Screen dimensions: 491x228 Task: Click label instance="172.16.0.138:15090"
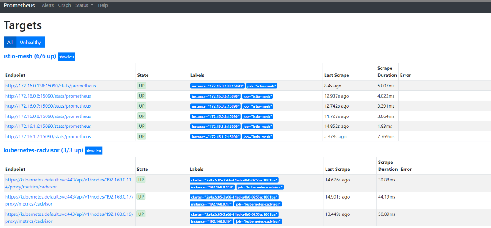[x=218, y=86]
